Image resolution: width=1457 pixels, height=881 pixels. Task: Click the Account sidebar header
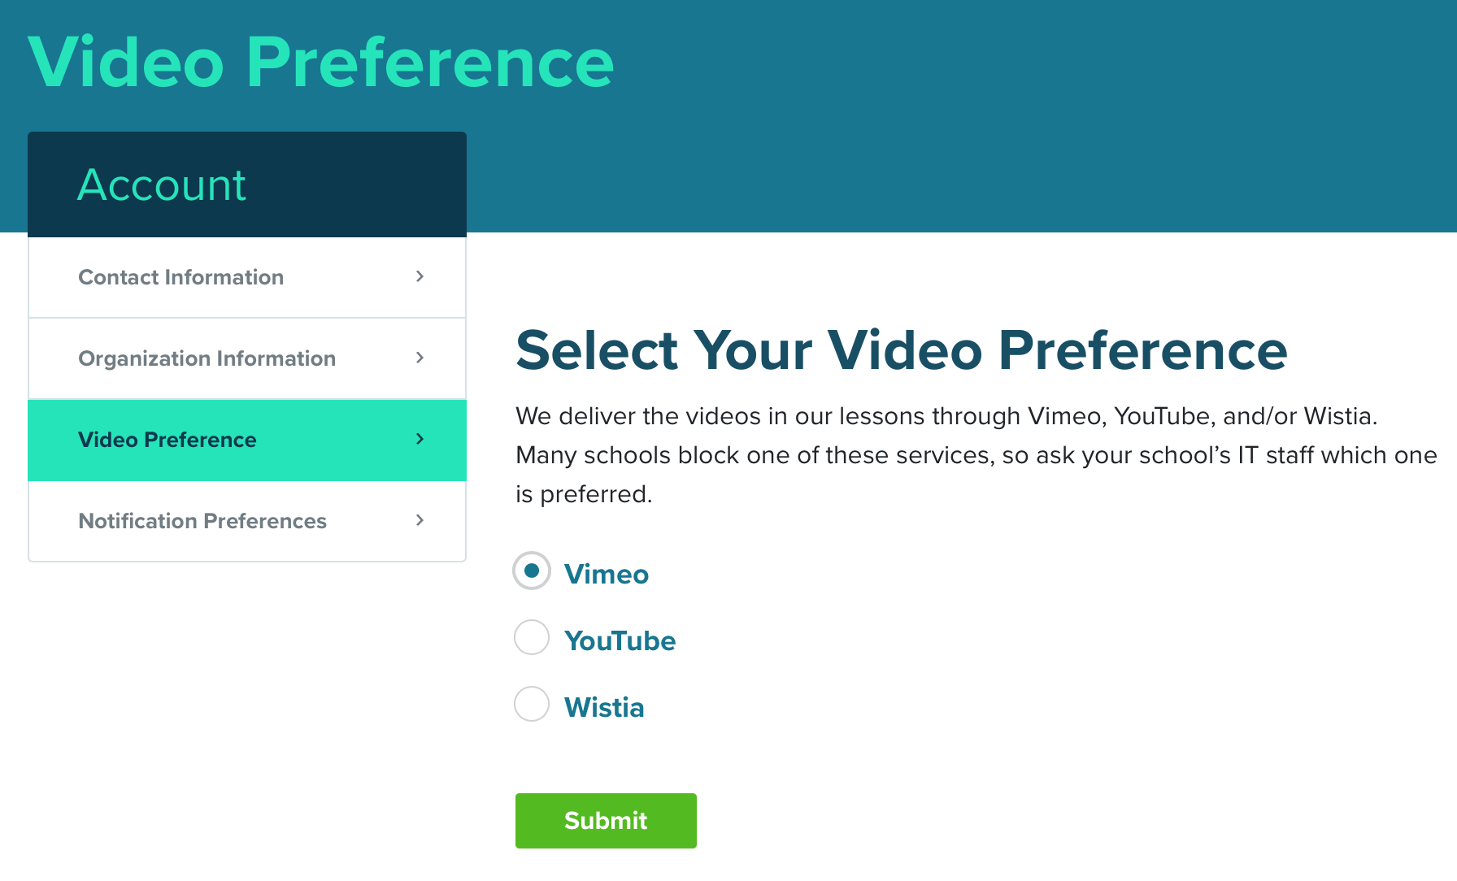(x=161, y=184)
